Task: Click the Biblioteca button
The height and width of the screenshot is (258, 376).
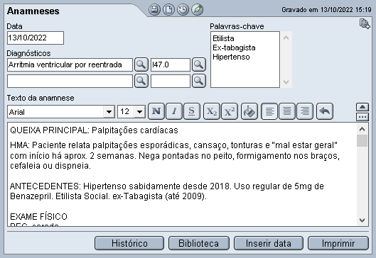Action: 199,243
